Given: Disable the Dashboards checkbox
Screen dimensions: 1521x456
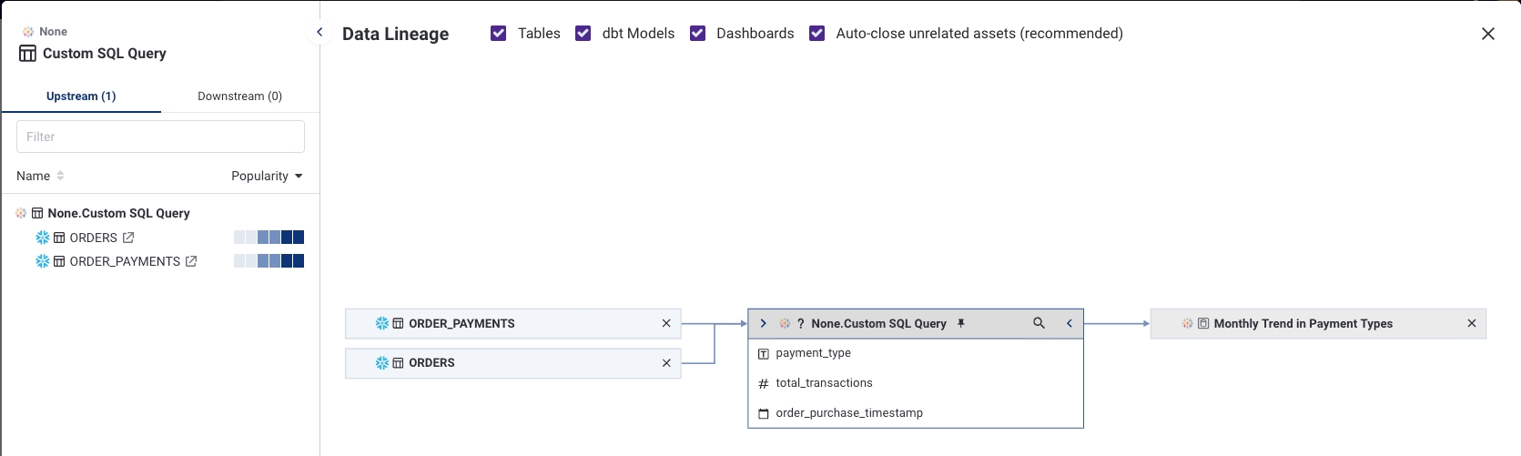Looking at the screenshot, I should (698, 34).
